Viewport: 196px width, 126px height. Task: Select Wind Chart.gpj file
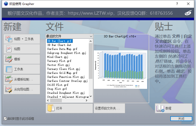click(x=58, y=57)
